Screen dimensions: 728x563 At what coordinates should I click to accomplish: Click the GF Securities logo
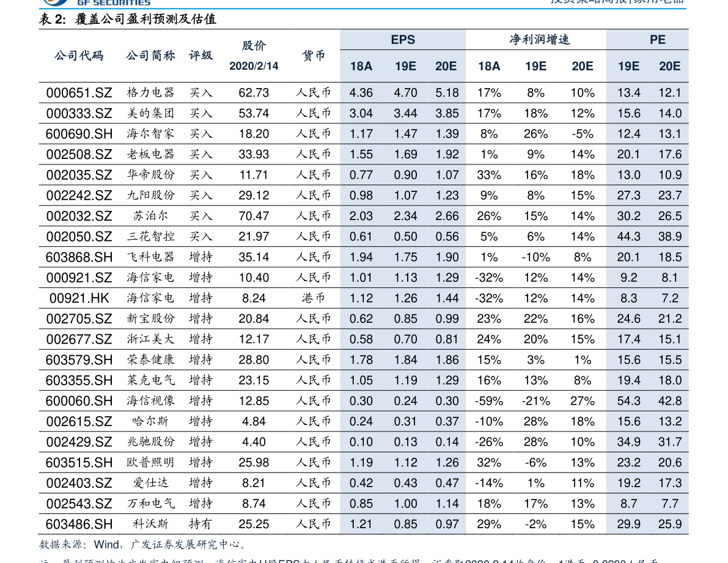click(x=95, y=2)
